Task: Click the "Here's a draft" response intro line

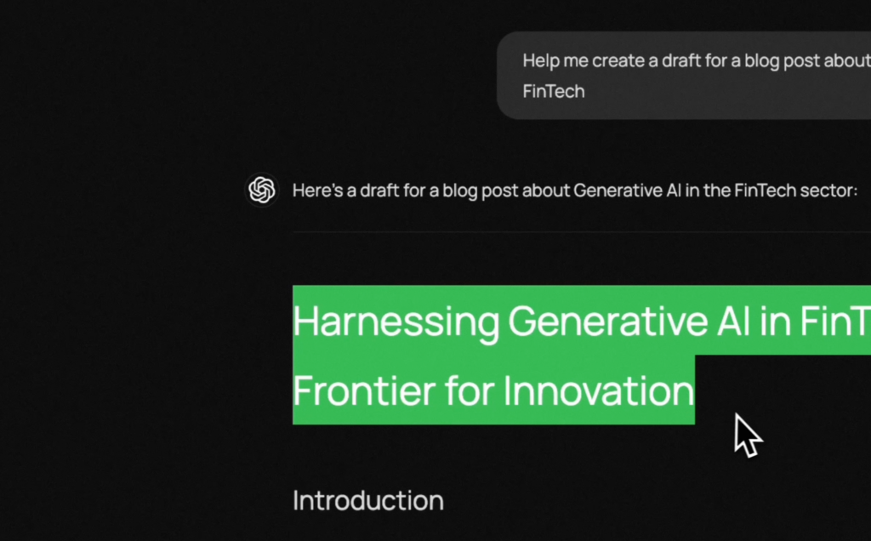Action: click(575, 191)
